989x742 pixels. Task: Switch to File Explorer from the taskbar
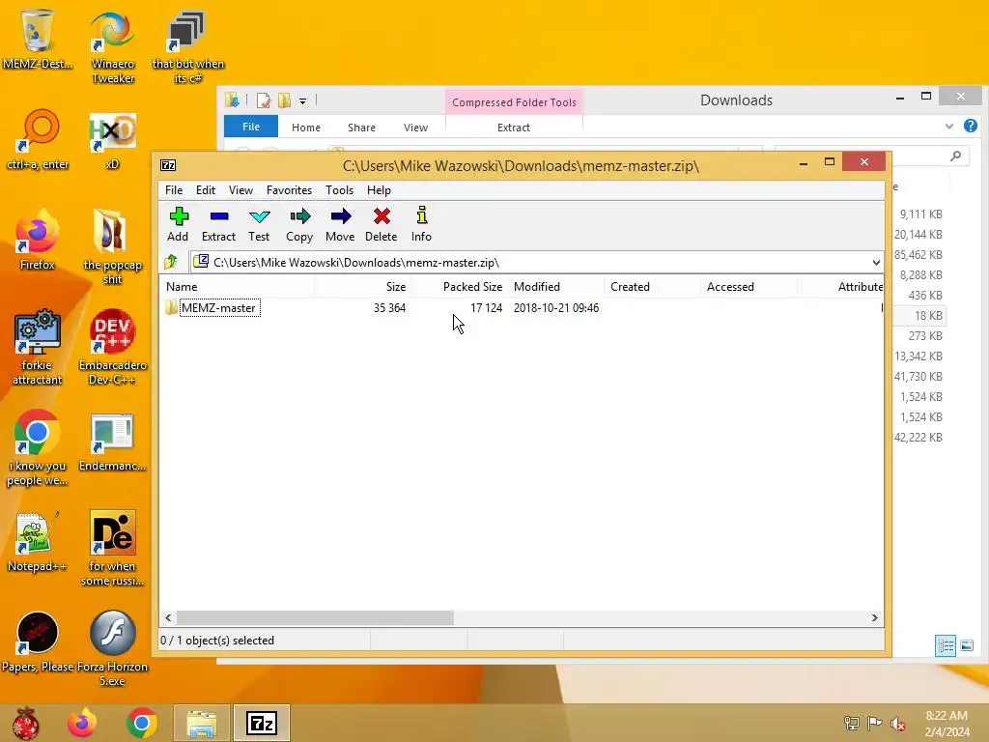(x=202, y=723)
